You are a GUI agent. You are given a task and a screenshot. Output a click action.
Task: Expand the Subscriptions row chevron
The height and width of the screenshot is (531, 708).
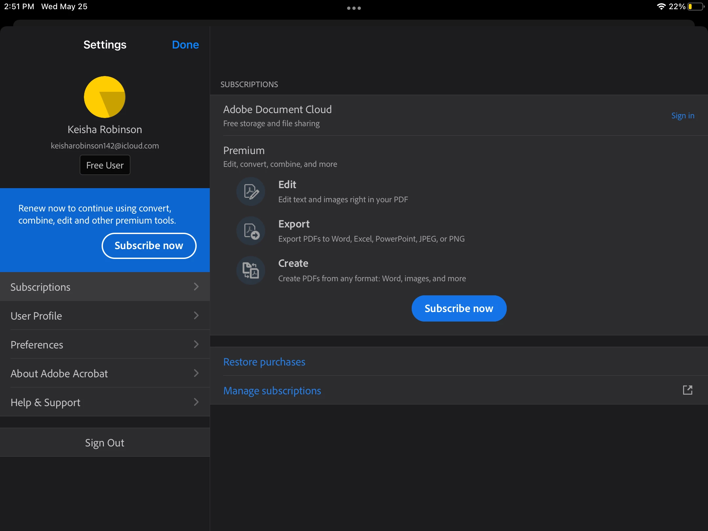[x=196, y=287]
